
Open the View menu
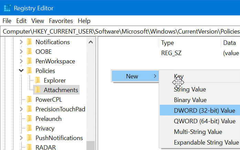[38, 21]
